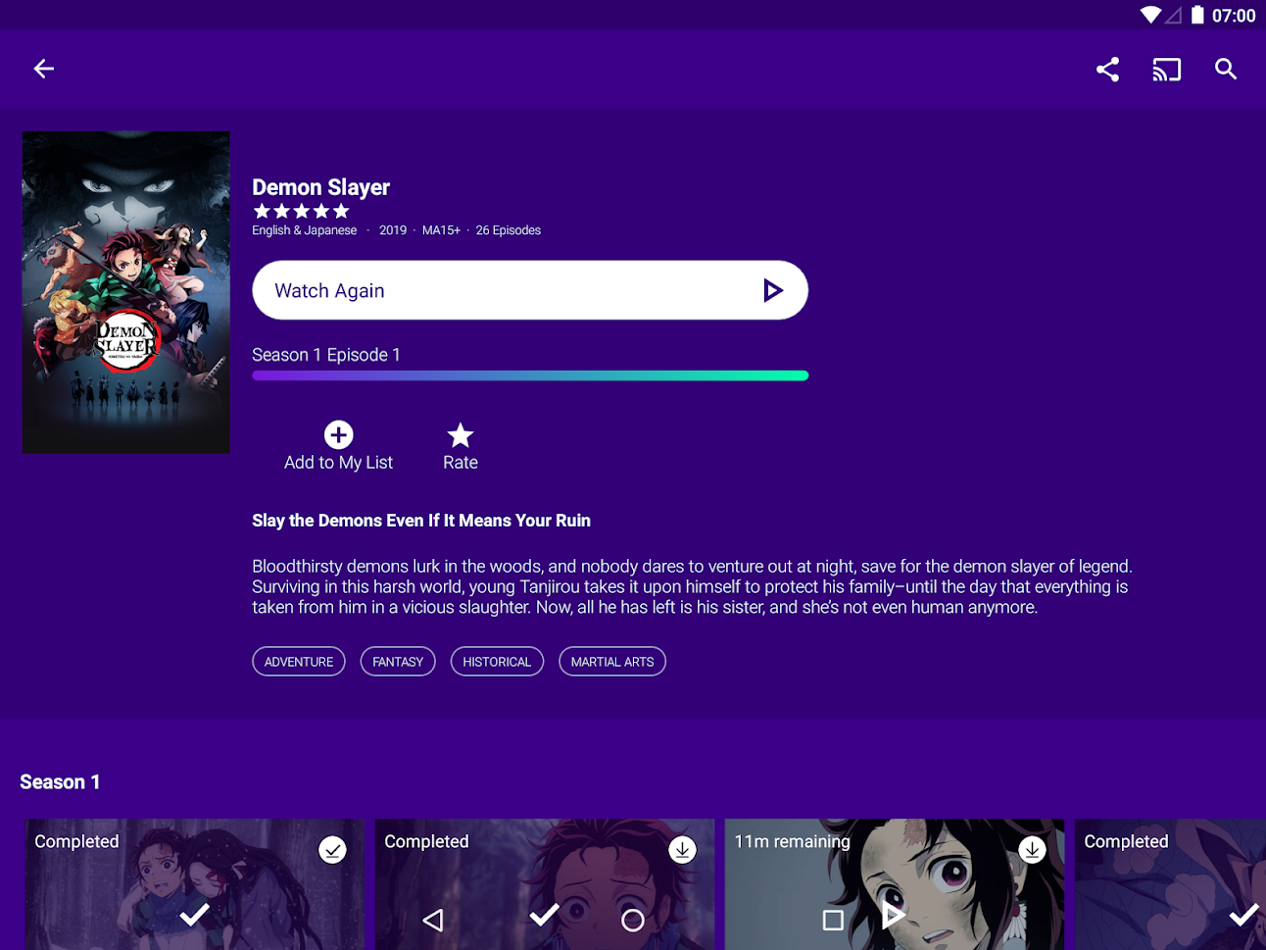Tap the Add to My List plus icon
1266x950 pixels.
(x=338, y=435)
